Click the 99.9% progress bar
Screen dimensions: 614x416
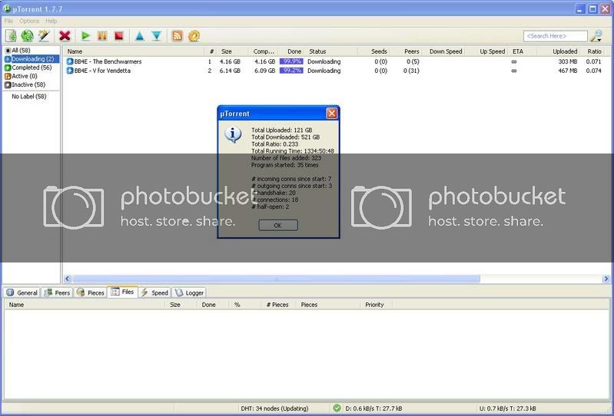pos(291,61)
